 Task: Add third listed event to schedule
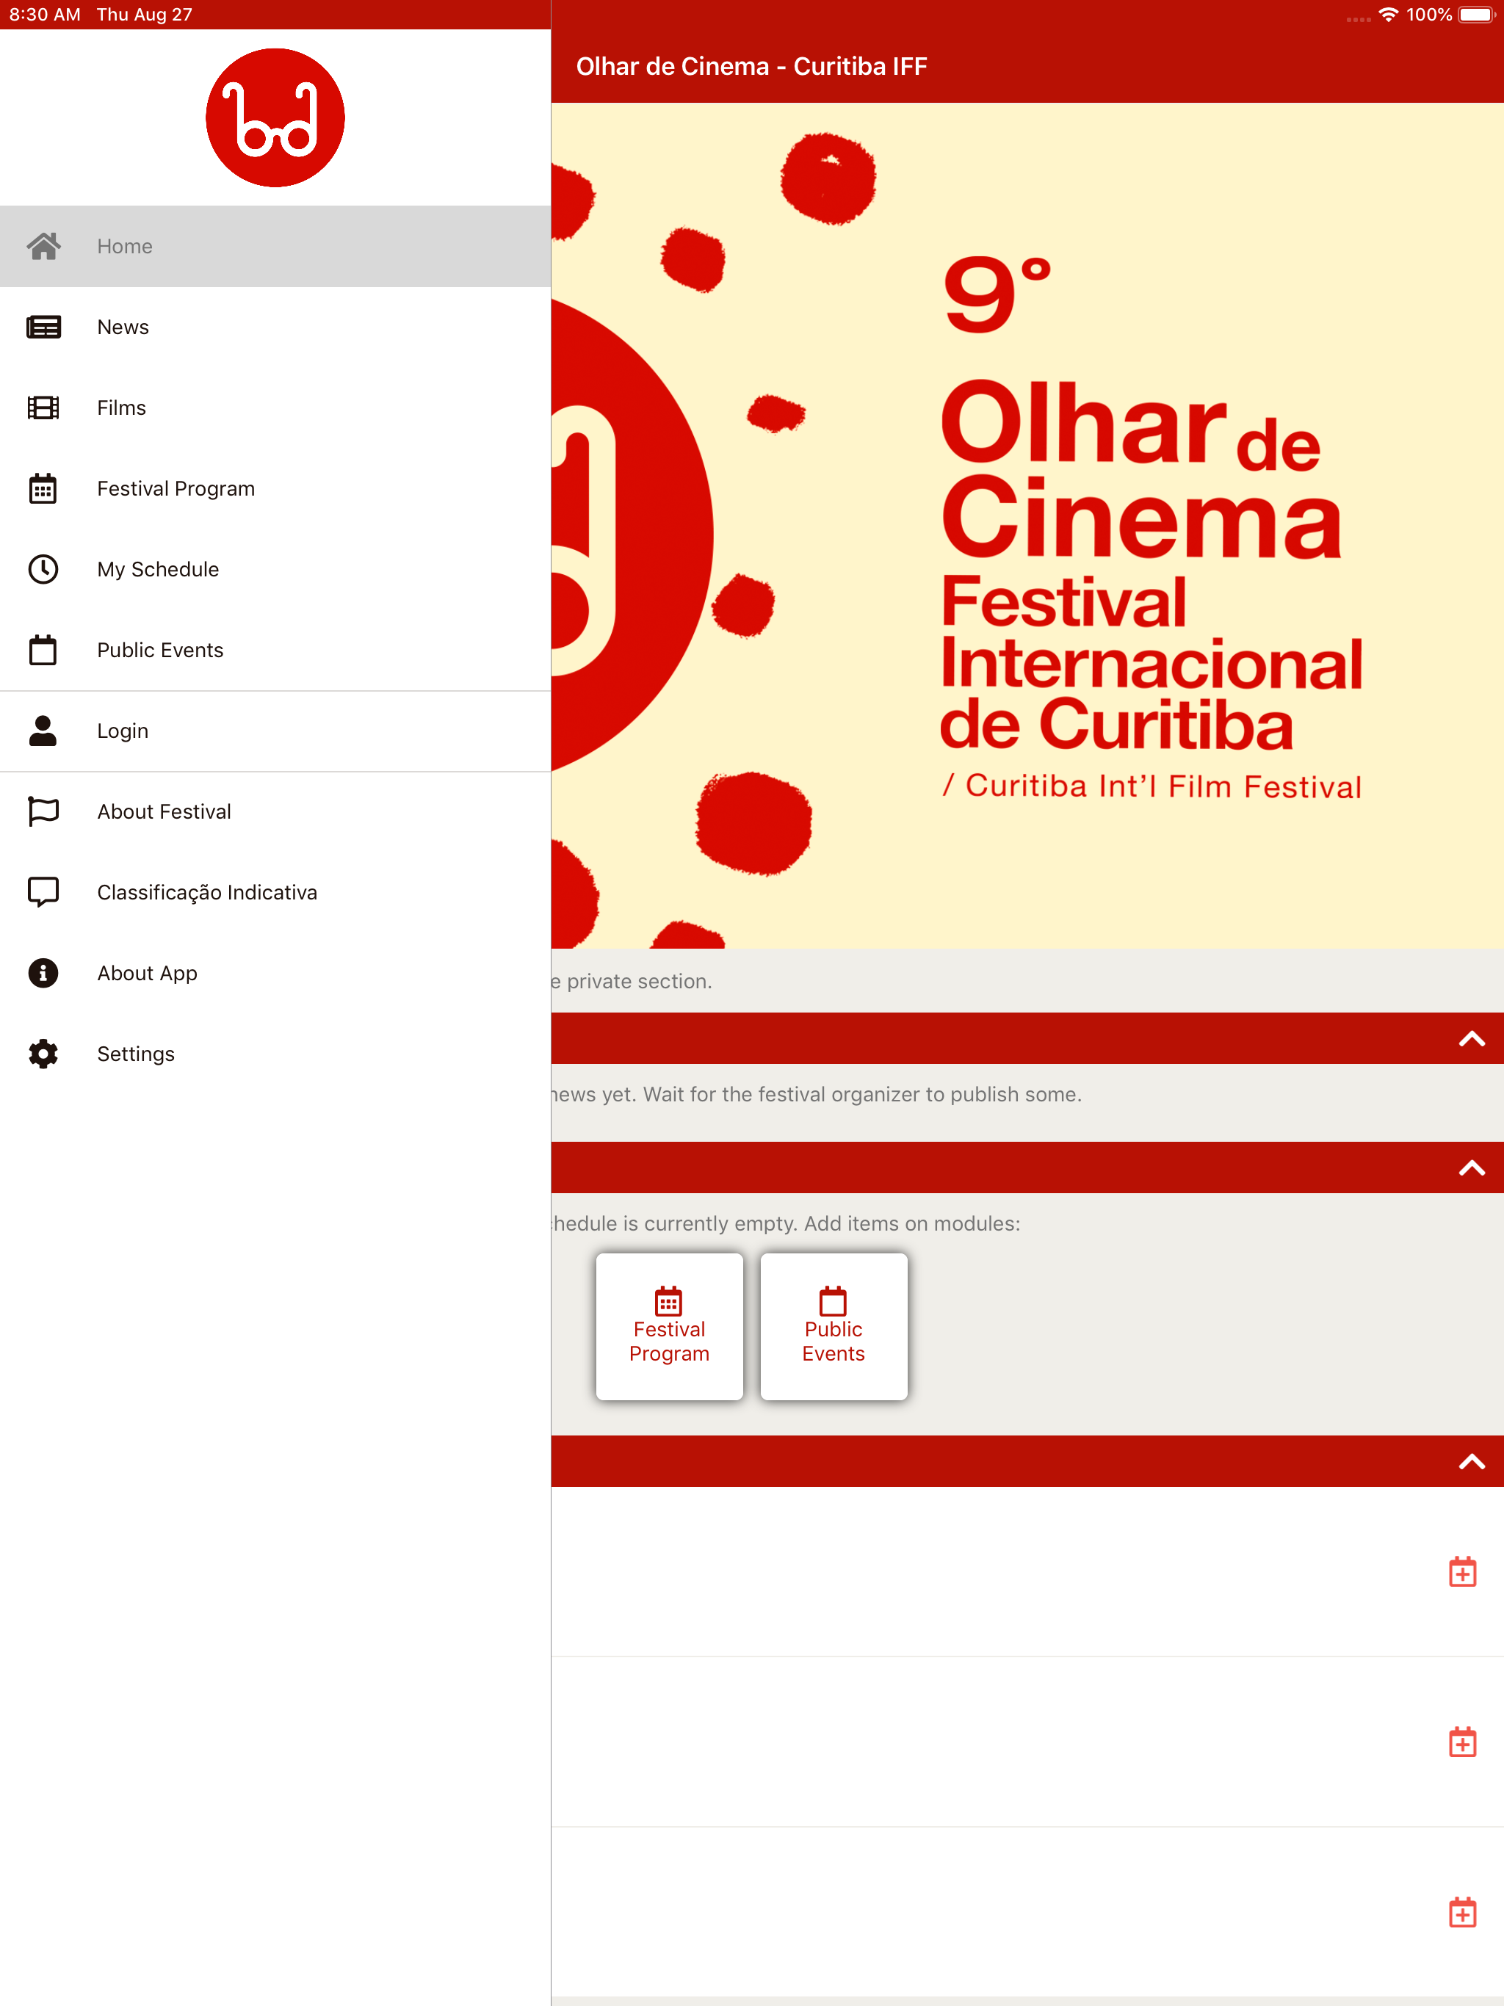click(1461, 1913)
